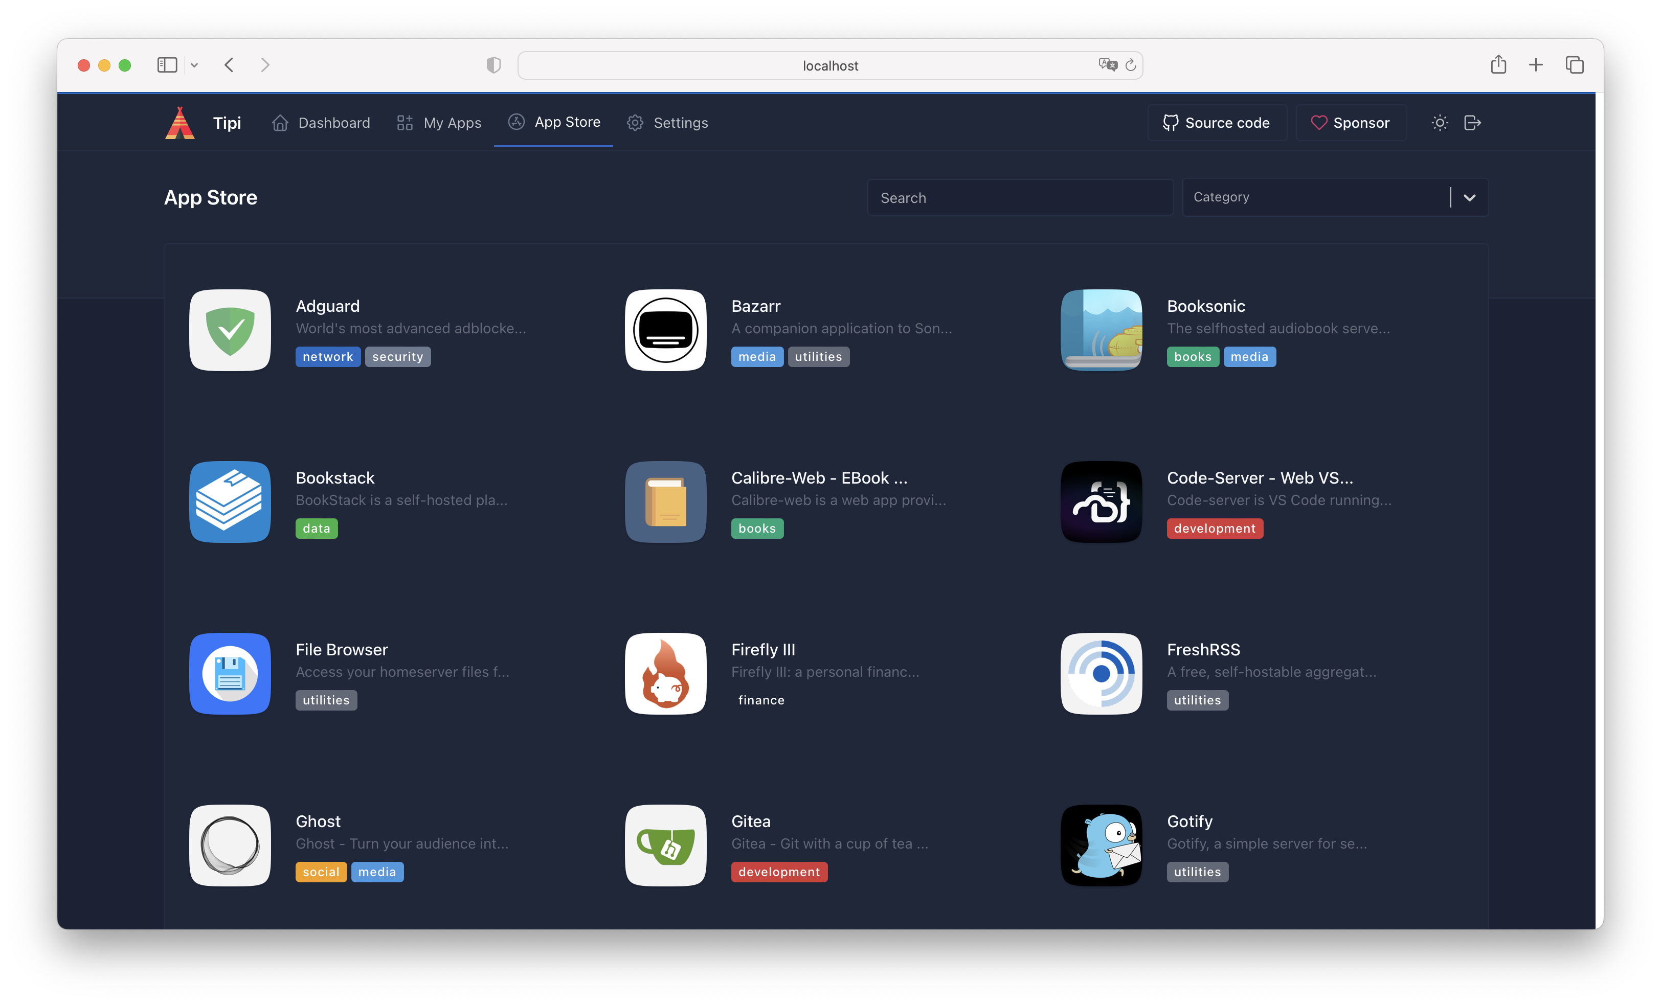The width and height of the screenshot is (1661, 1005).
Task: Select the Code-Server app icon
Action: 1101,501
